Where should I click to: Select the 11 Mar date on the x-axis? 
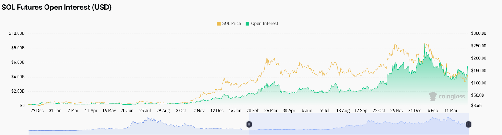click(451, 111)
